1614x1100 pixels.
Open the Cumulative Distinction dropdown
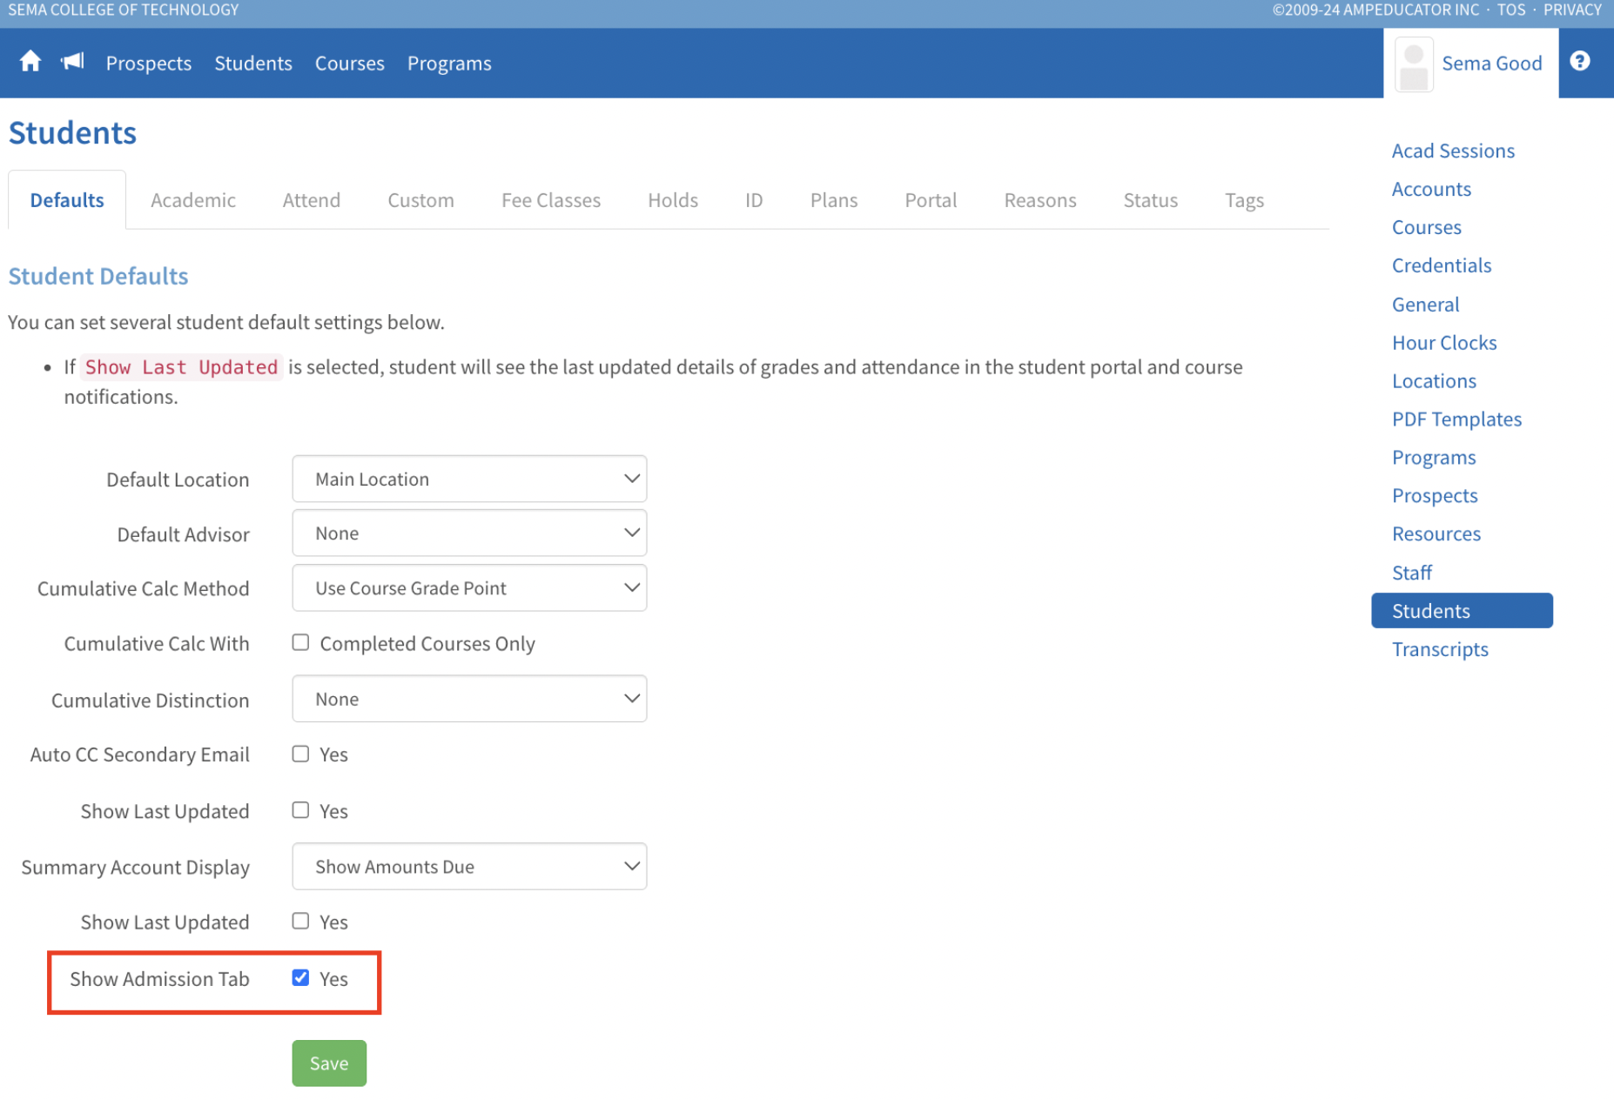[x=469, y=700]
